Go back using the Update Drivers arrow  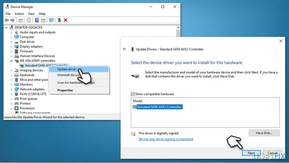tap(125, 49)
